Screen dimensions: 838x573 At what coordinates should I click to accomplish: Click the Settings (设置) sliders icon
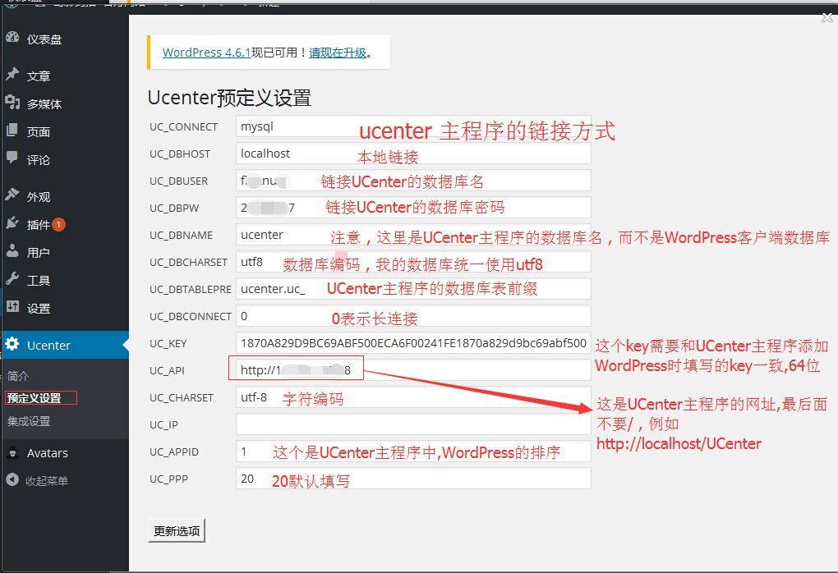(12, 306)
